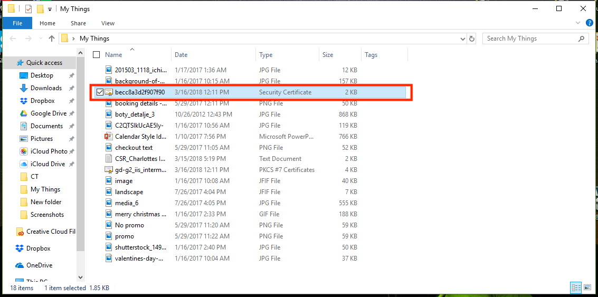Open the Quick Access Toolbar customize dropdown
Screen dimensions: 598x297
[50, 9]
